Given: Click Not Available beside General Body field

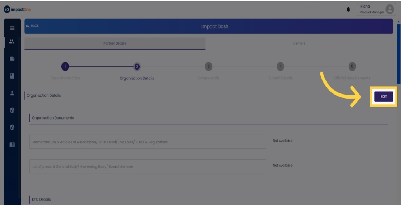Looking at the screenshot, I should point(282,166).
